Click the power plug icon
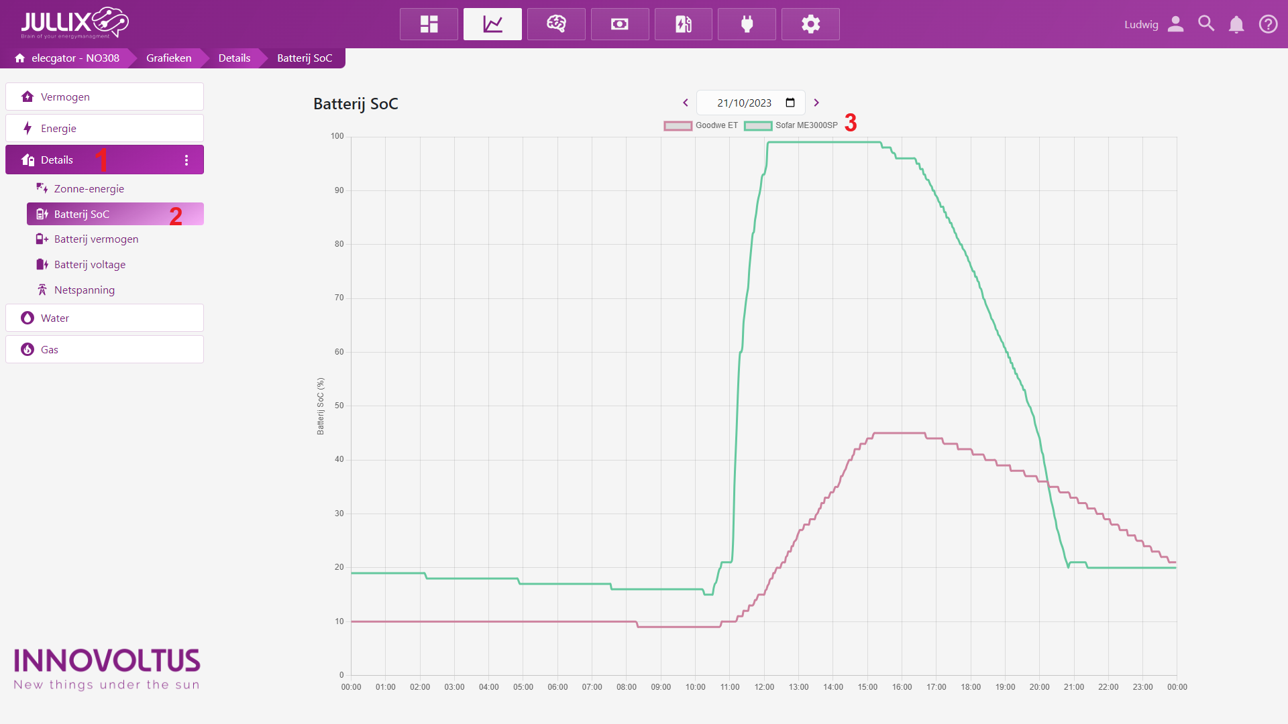 [x=747, y=24]
